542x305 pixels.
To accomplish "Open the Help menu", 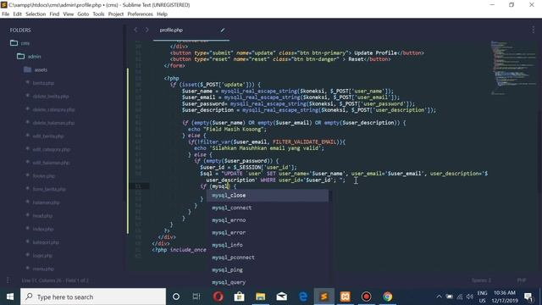I will tap(162, 14).
